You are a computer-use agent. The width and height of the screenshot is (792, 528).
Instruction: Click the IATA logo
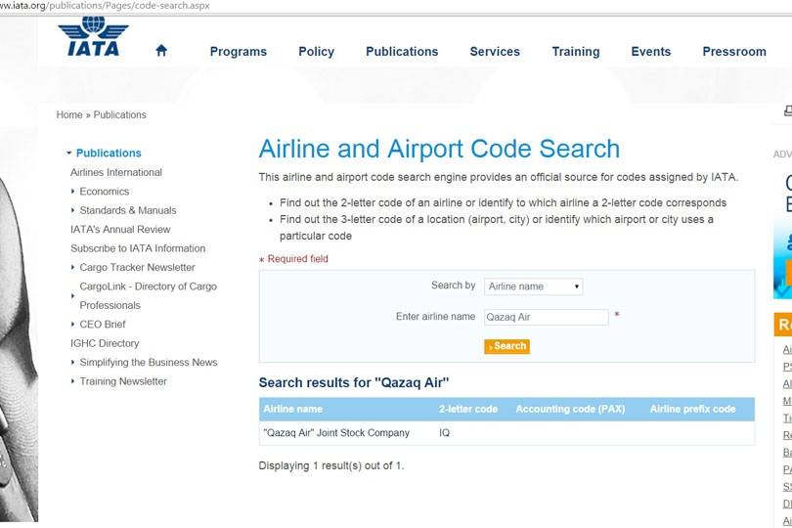tap(93, 39)
